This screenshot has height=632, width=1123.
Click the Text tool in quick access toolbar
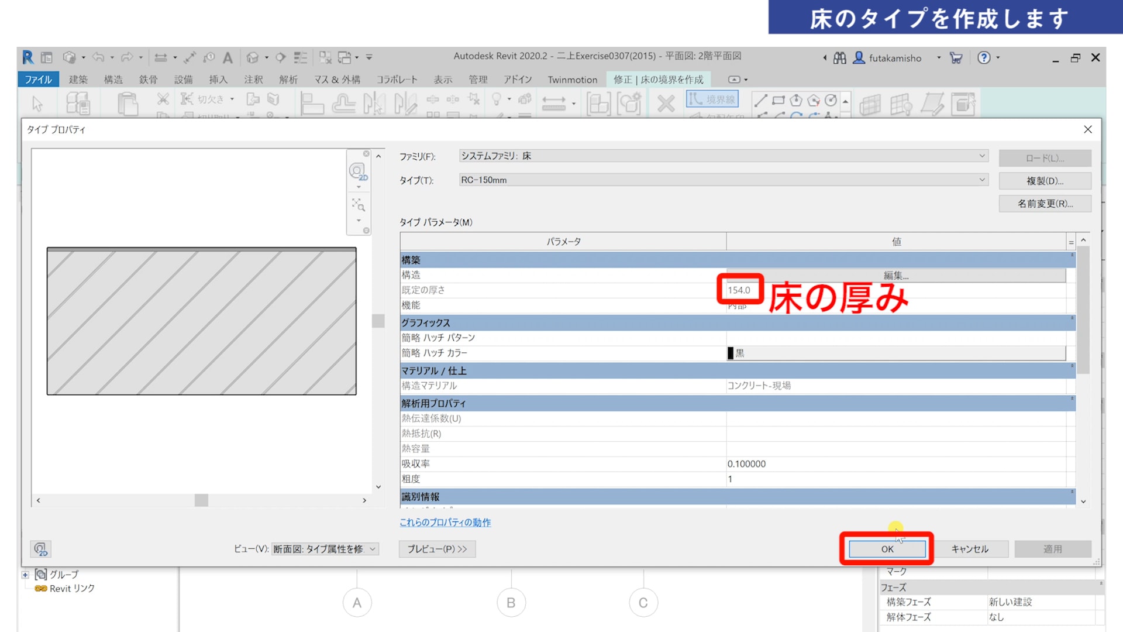[228, 57]
